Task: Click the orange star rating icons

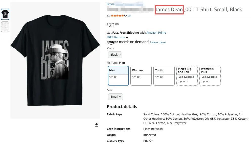Action: (x=118, y=16)
